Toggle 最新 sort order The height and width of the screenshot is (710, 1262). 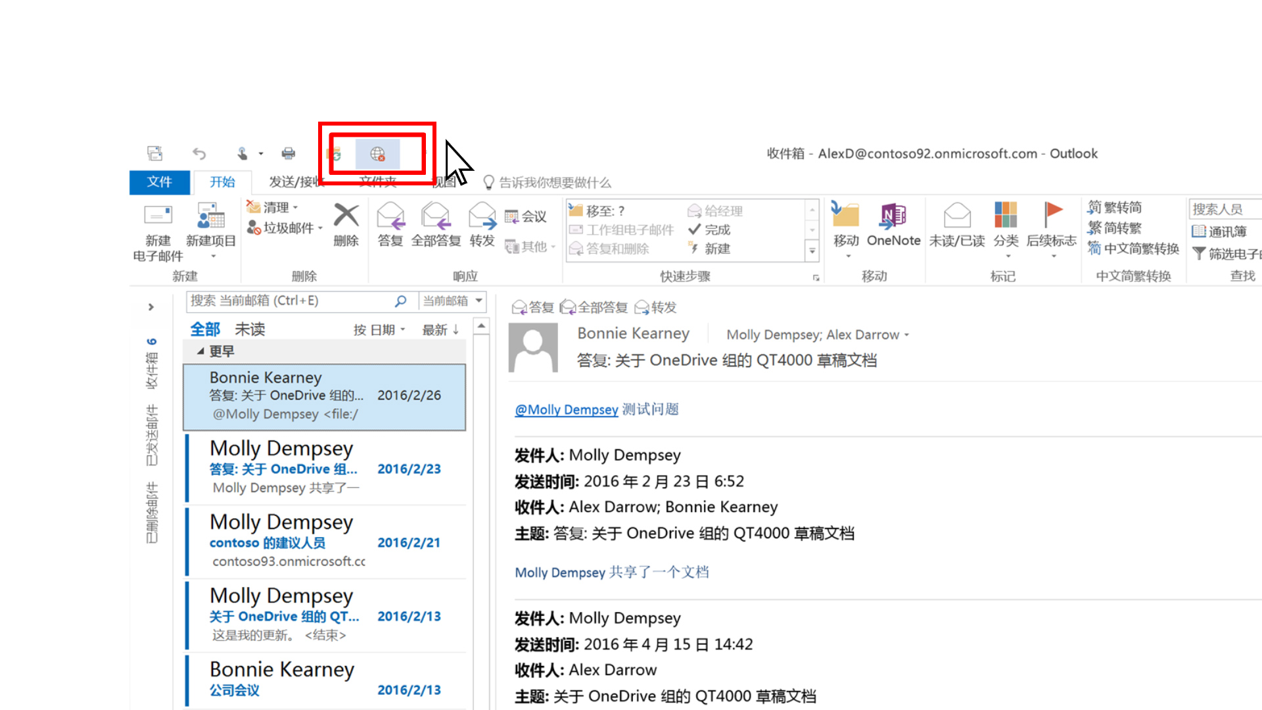(440, 330)
